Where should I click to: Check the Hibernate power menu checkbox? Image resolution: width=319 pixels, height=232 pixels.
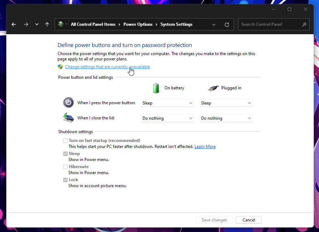(65, 167)
